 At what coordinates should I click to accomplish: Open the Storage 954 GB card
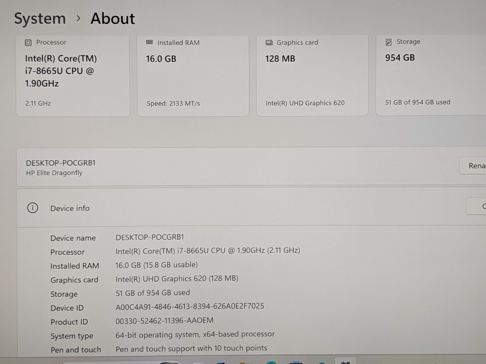[431, 75]
